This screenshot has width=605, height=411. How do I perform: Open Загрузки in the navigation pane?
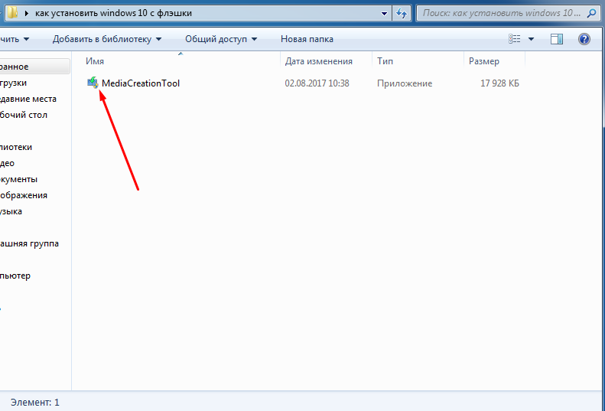(x=14, y=83)
